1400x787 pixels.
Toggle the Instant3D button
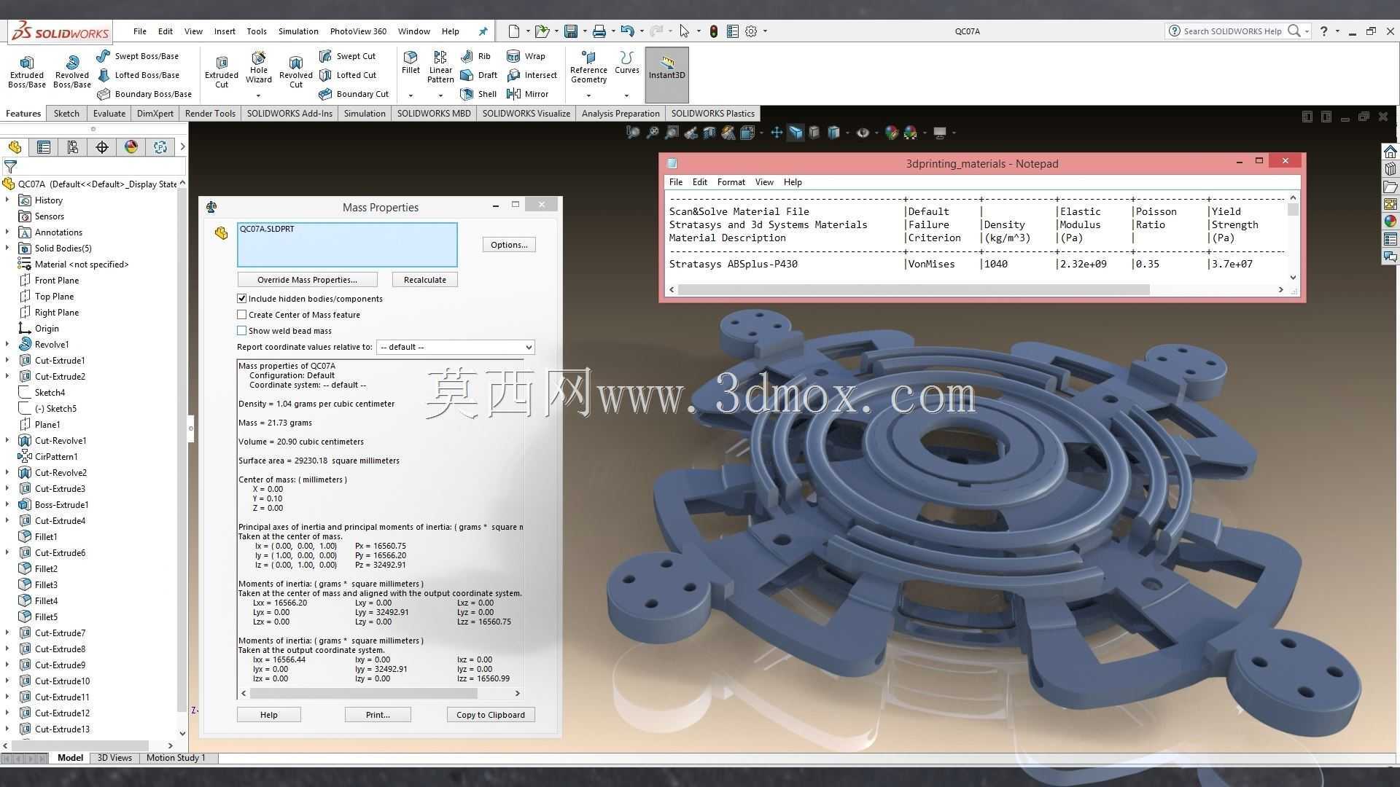click(x=666, y=74)
